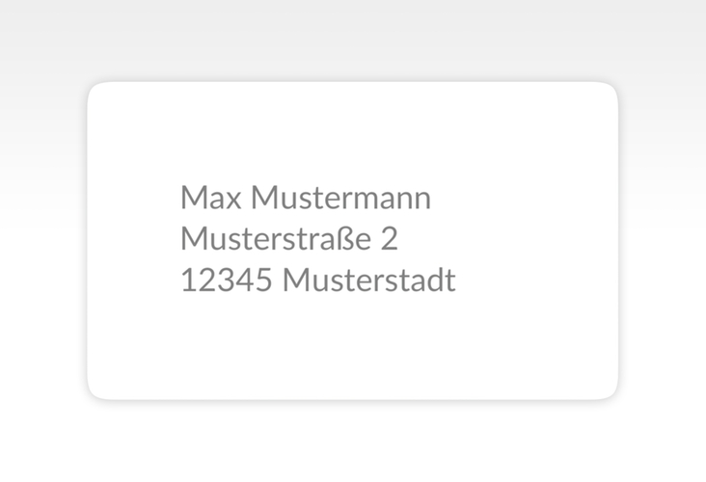Select the city name Musterstadt
The width and height of the screenshot is (706, 482).
369,280
